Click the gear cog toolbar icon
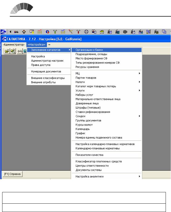 tap(125, 32)
